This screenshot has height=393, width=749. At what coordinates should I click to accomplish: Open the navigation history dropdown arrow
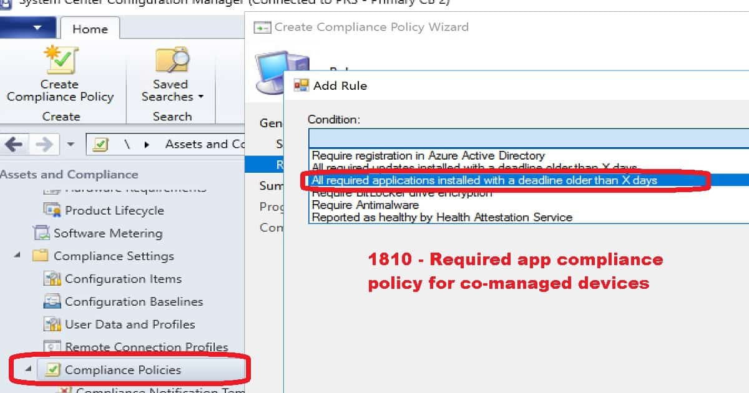[71, 144]
